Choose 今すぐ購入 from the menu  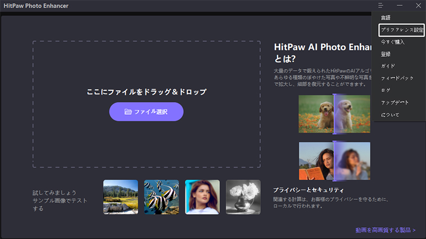(392, 42)
